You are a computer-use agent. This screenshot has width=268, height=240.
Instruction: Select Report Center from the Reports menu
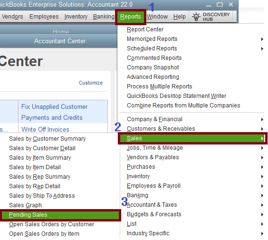click(x=145, y=29)
